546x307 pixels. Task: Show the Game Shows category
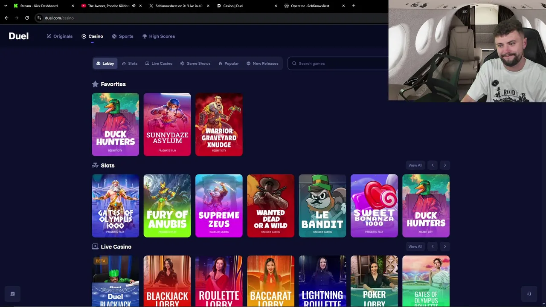click(x=195, y=64)
